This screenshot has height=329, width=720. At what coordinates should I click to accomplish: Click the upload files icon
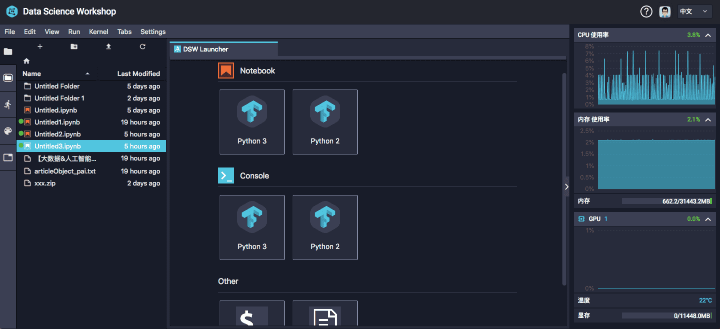click(x=109, y=46)
